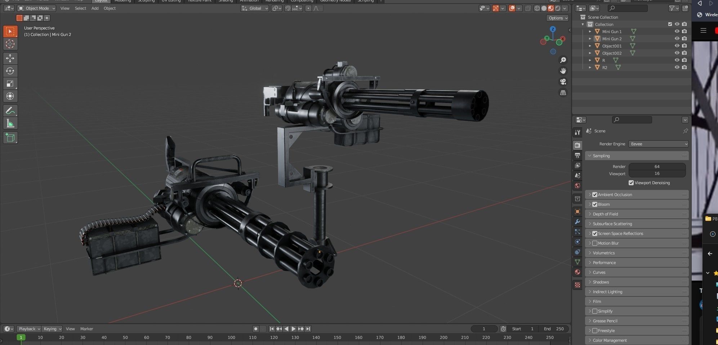Expand the Mini Gun 2 outliner item
Image resolution: width=718 pixels, height=345 pixels.
[x=590, y=38]
